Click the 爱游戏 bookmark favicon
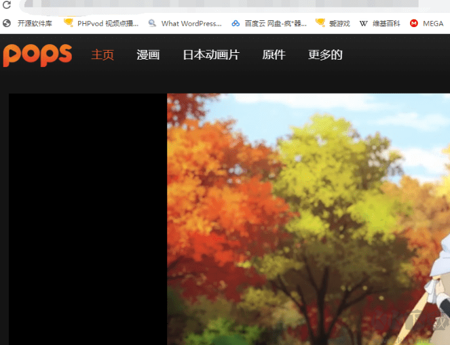Screen dimensions: 450x345 click(x=320, y=22)
